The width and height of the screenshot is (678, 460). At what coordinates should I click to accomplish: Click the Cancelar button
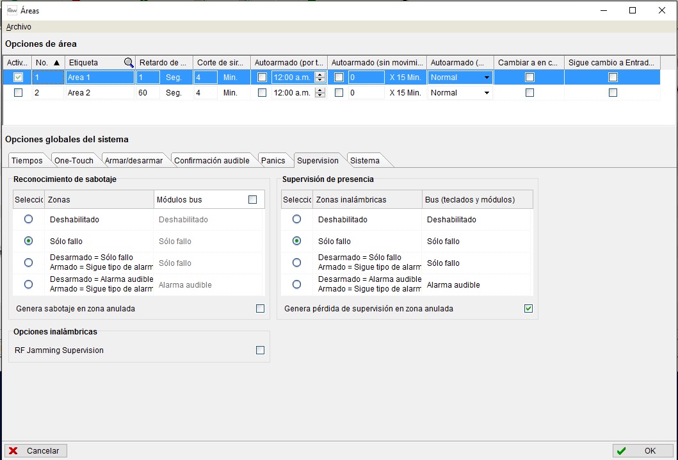click(36, 451)
